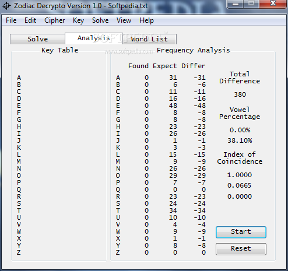The image size is (288, 271).
Task: Click the Index of Coincidence label
Action: pos(240,158)
